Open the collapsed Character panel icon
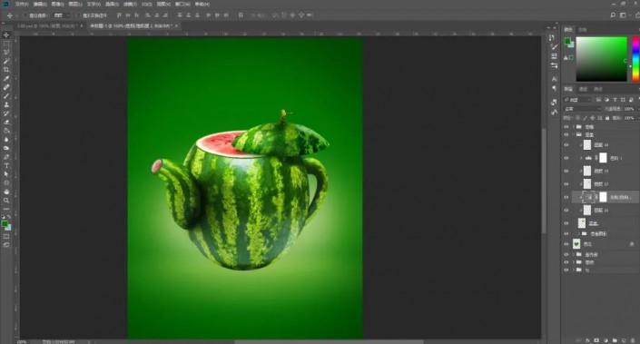 [554, 79]
